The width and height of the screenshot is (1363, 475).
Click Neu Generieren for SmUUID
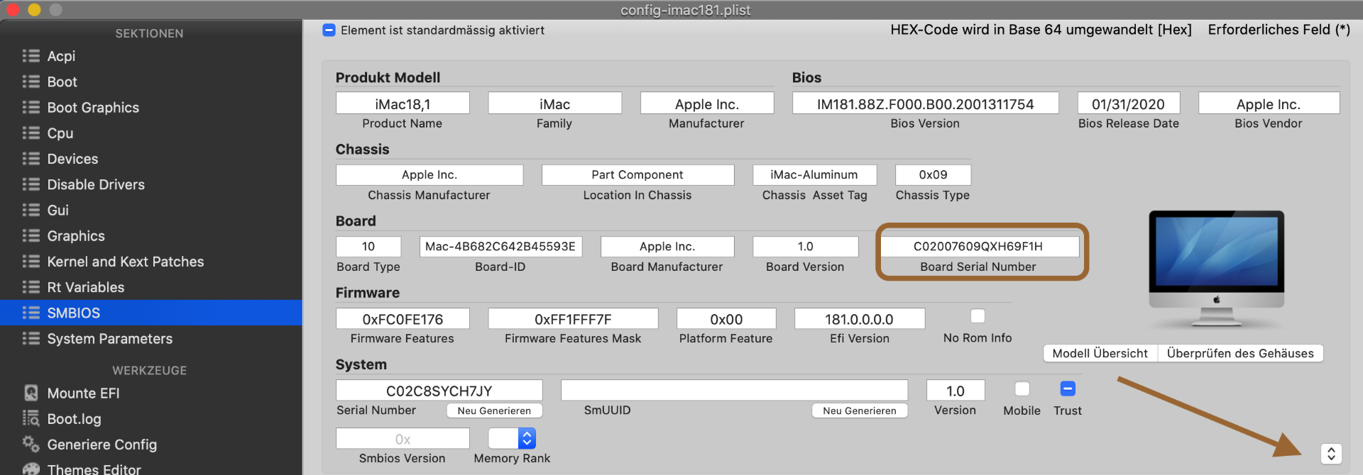click(x=860, y=410)
